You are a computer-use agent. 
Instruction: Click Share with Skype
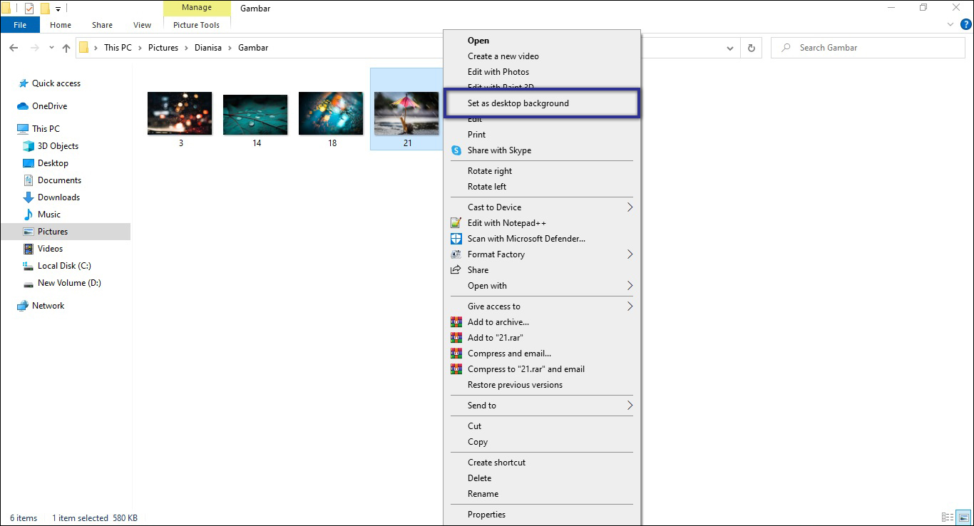500,150
